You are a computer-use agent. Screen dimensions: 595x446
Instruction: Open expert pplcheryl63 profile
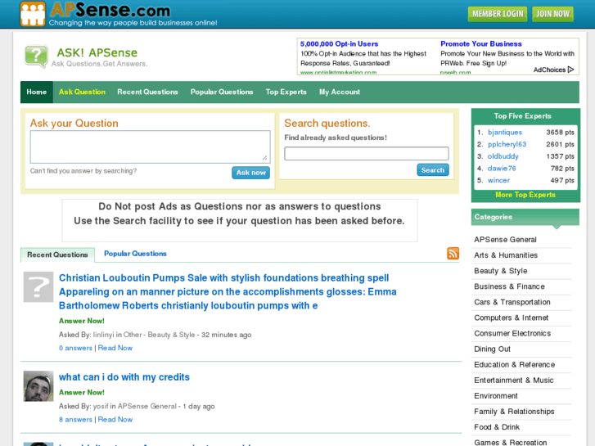click(x=507, y=144)
